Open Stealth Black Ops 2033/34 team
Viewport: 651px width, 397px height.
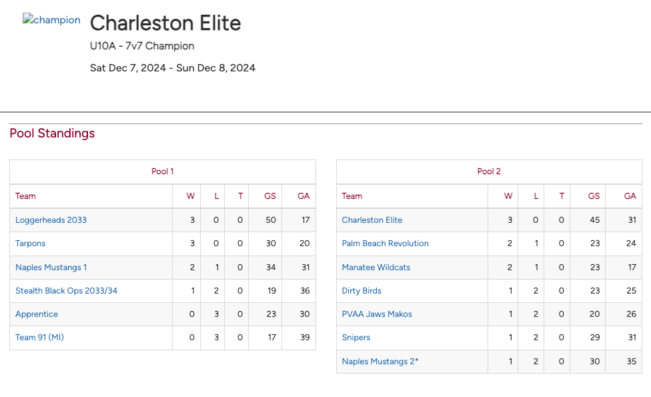pyautogui.click(x=66, y=291)
